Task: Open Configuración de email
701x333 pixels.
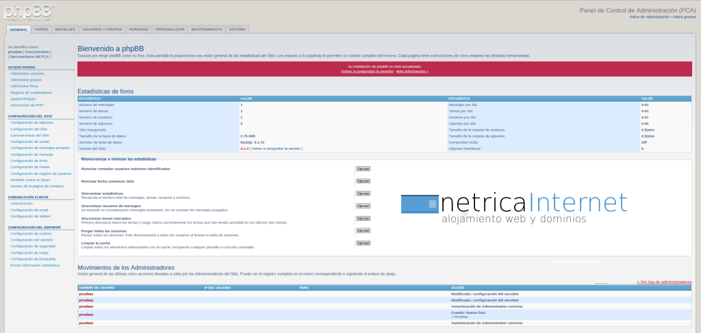Action: (29, 210)
